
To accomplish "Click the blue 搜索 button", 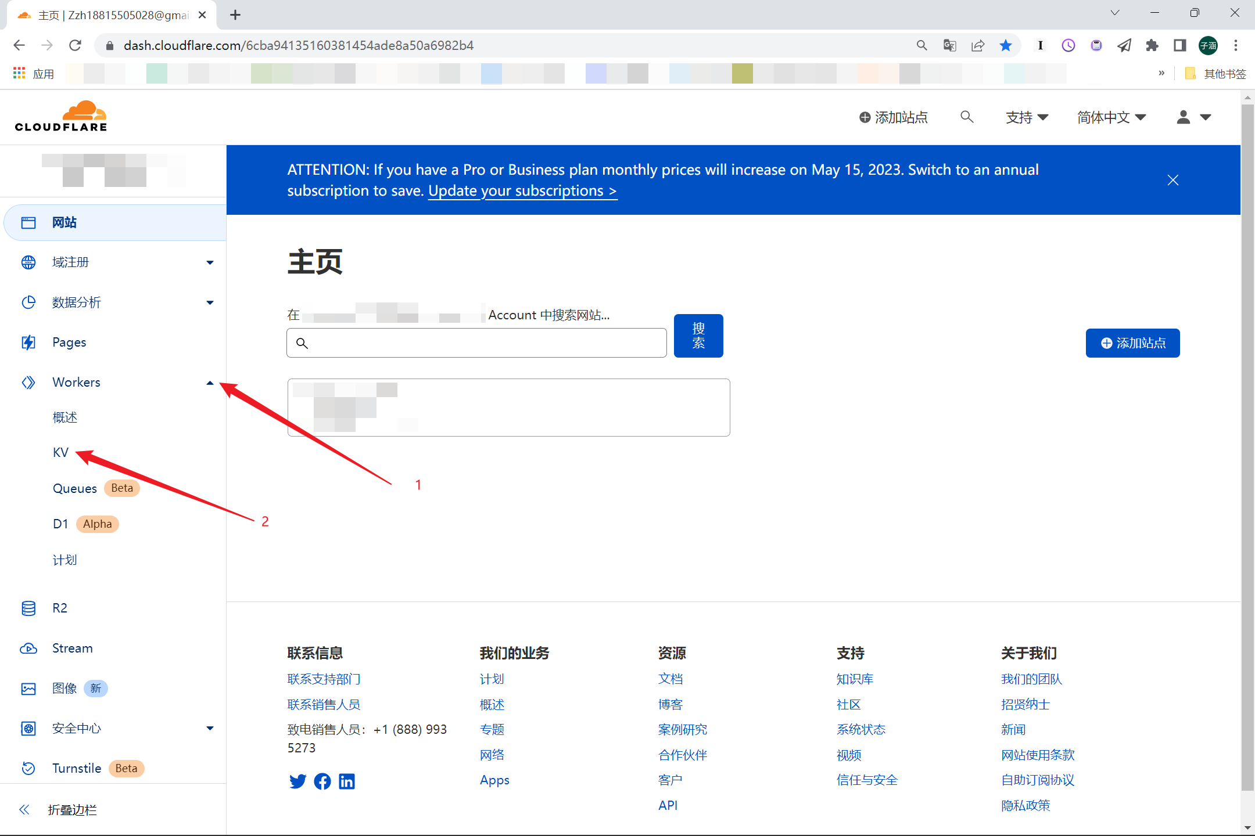I will [x=698, y=336].
